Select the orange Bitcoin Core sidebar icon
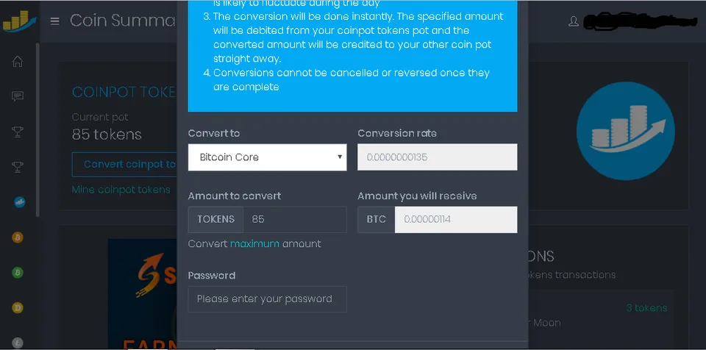This screenshot has height=350, width=706. tap(18, 237)
